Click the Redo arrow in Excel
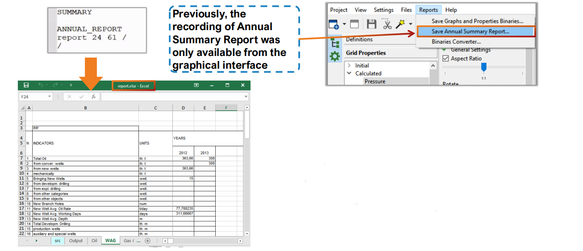This screenshot has height=251, width=583. tap(56, 85)
